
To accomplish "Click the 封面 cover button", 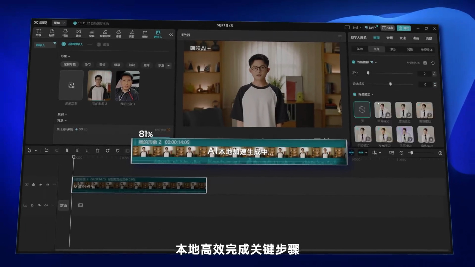I will [64, 205].
